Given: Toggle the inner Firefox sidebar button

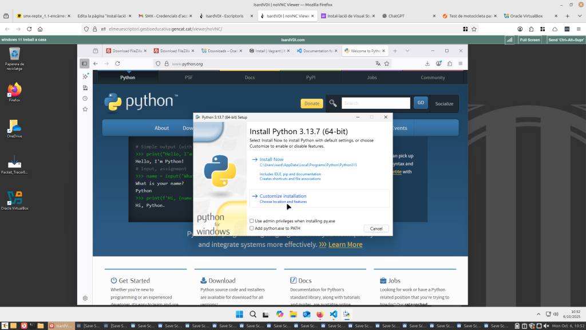Looking at the screenshot, I should [x=85, y=64].
